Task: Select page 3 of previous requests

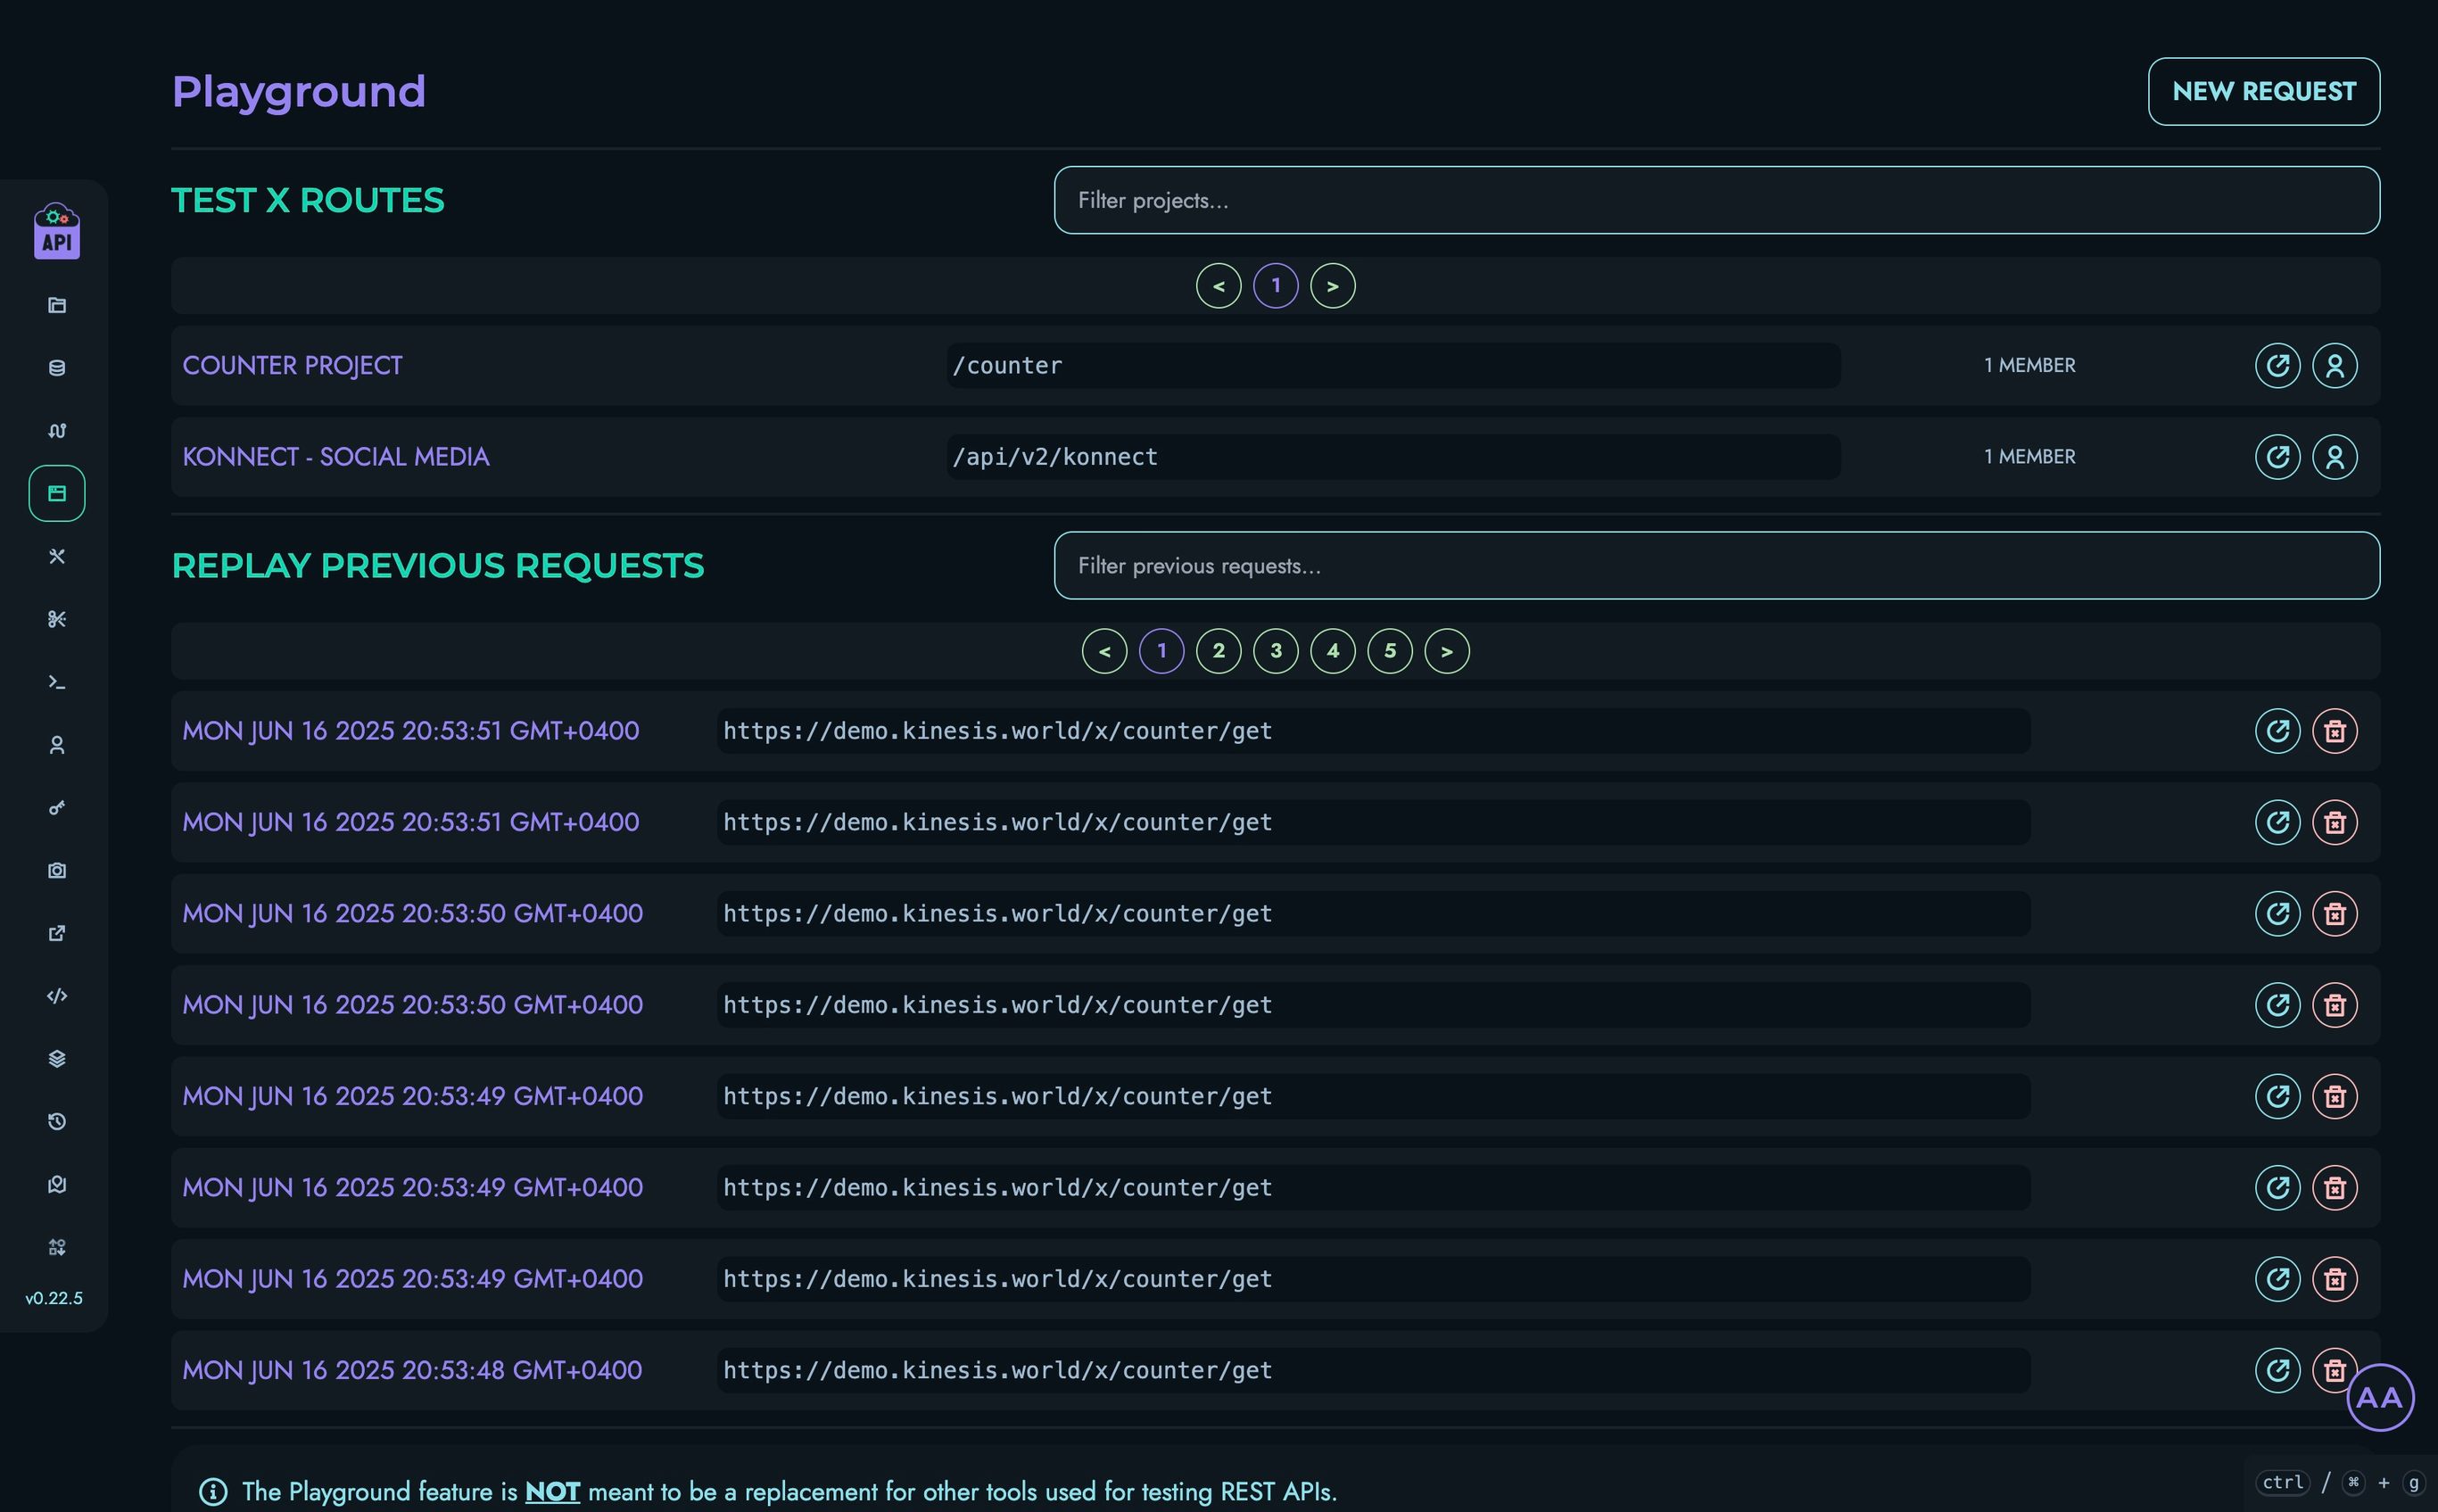Action: pos(1275,651)
